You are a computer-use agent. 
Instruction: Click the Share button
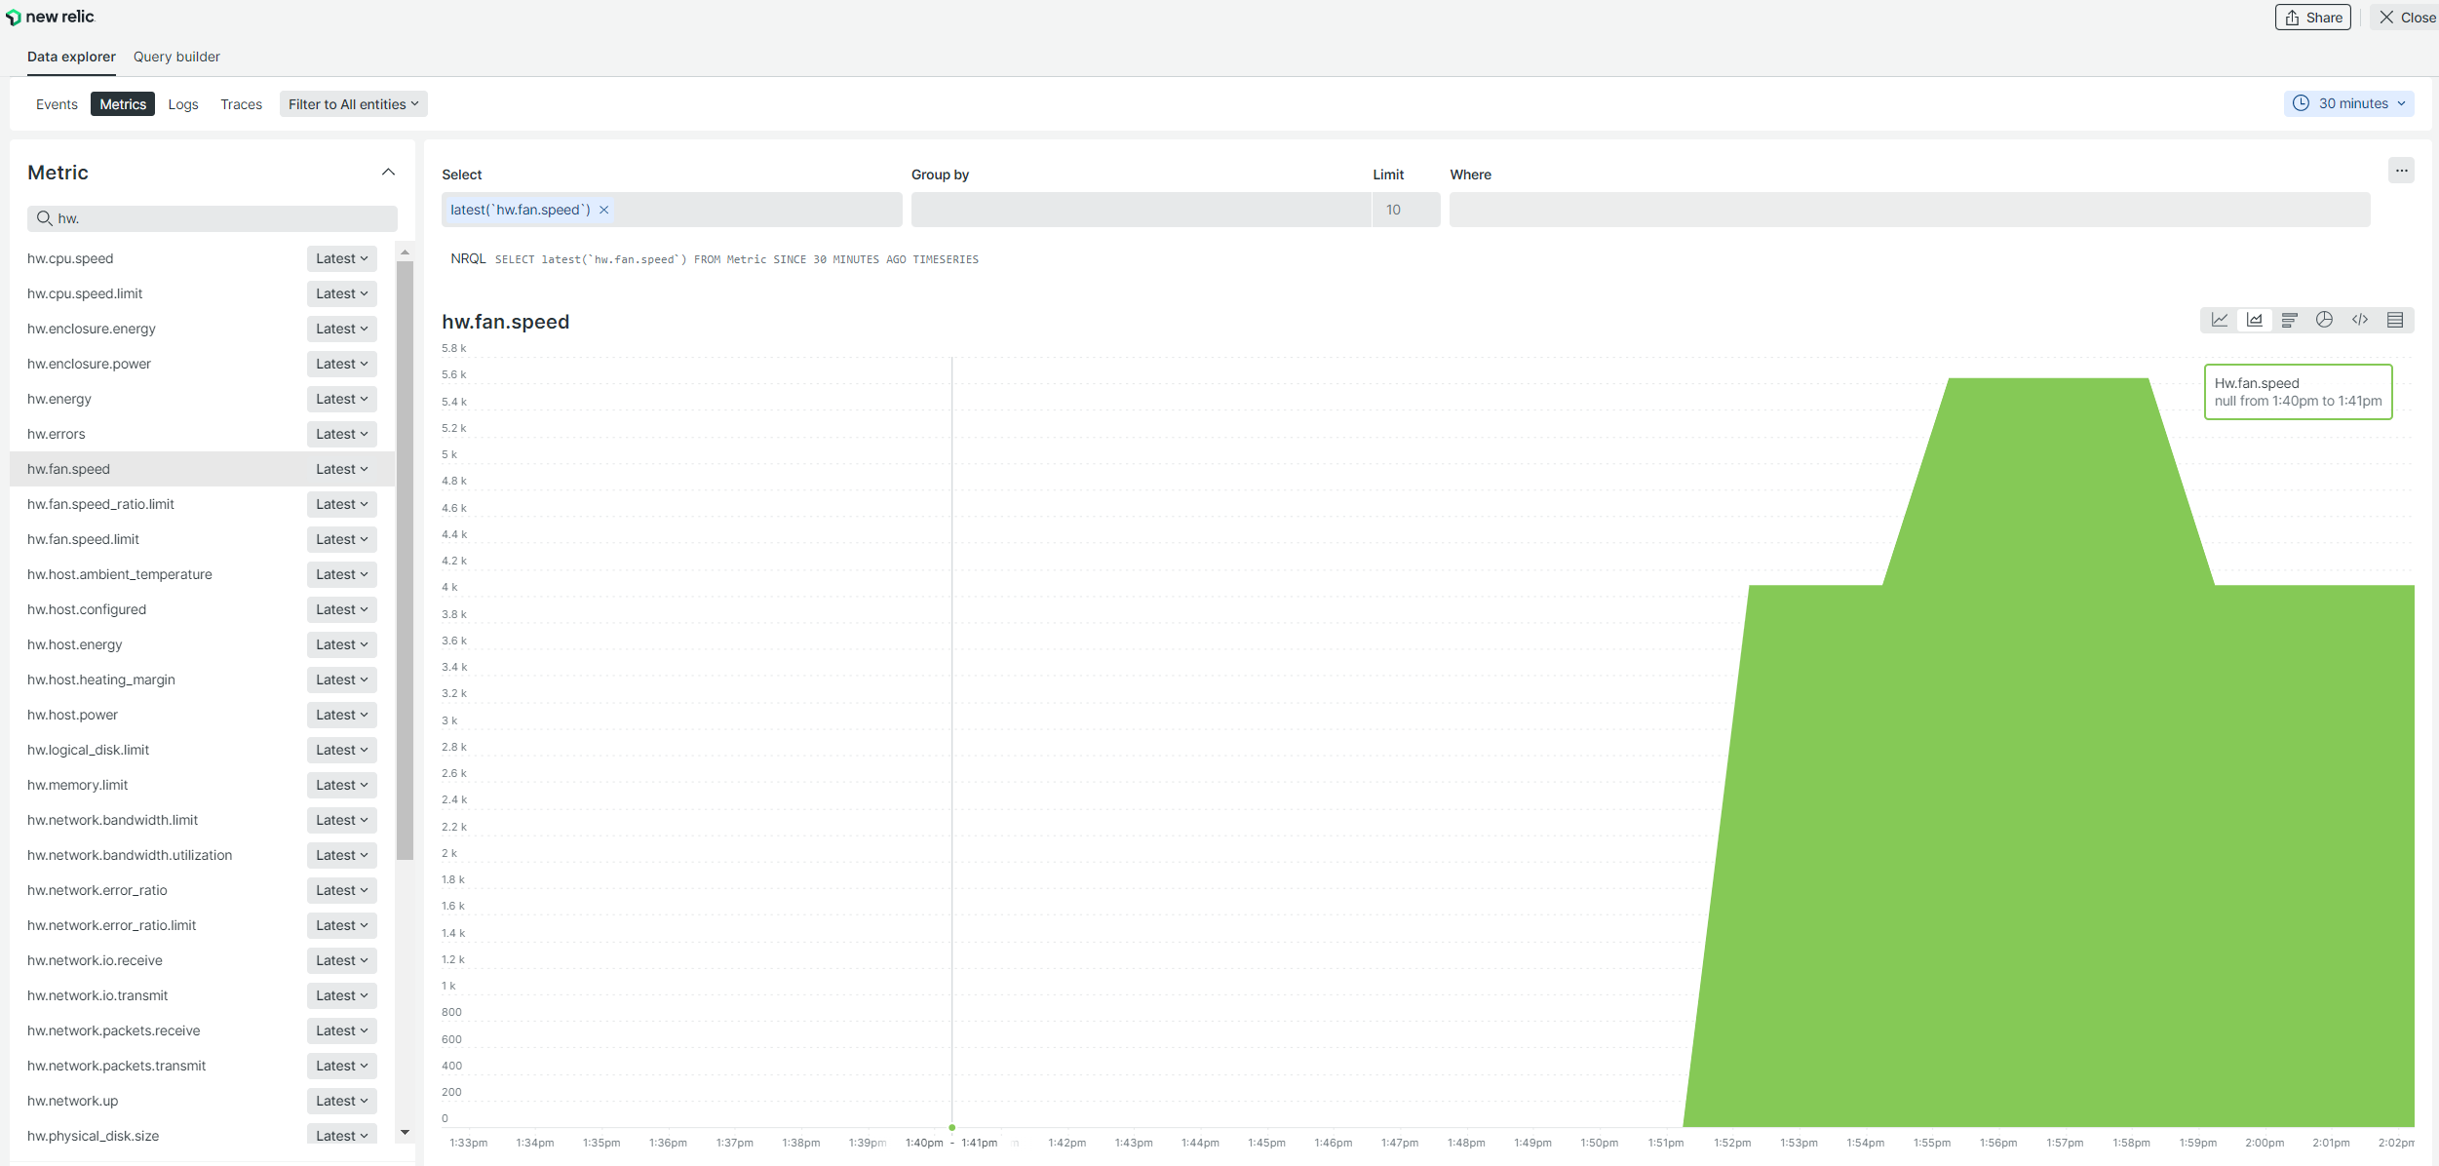[2311, 17]
